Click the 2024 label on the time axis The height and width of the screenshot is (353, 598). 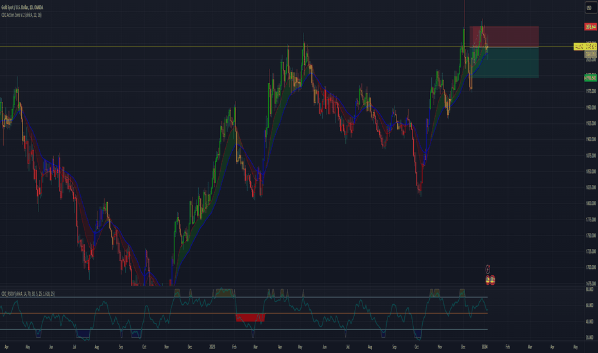click(x=484, y=347)
